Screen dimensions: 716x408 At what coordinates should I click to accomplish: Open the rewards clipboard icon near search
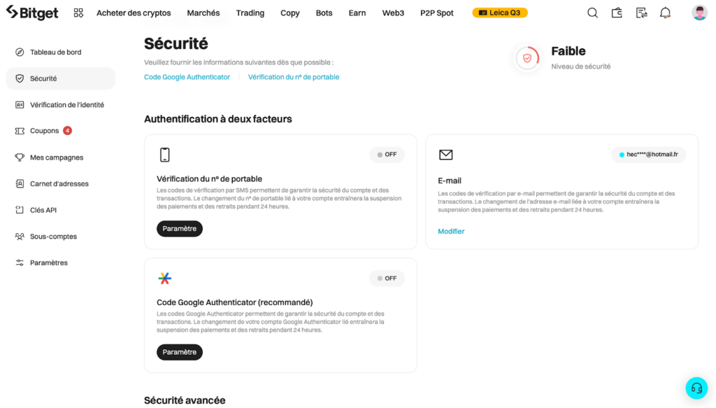(617, 12)
